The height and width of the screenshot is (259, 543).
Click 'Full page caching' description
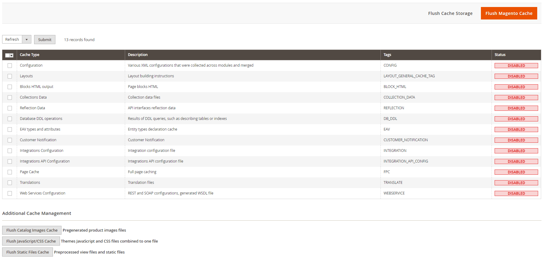[x=142, y=172]
